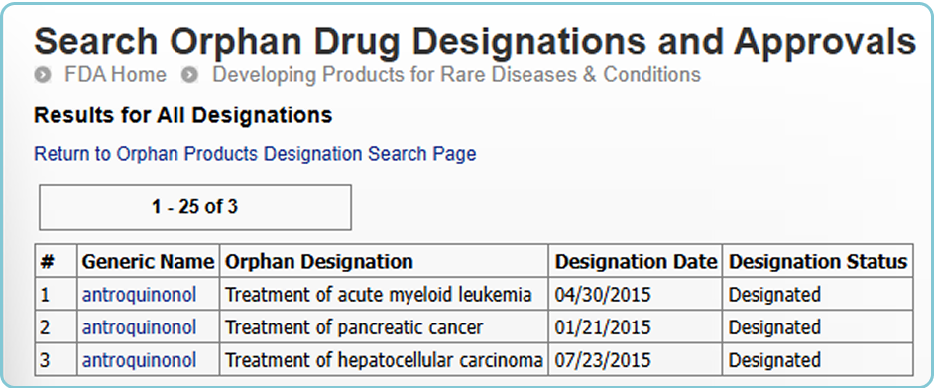The height and width of the screenshot is (388, 934).
Task: Click the 04/30/2015 designation date cell
Action: [636, 295]
